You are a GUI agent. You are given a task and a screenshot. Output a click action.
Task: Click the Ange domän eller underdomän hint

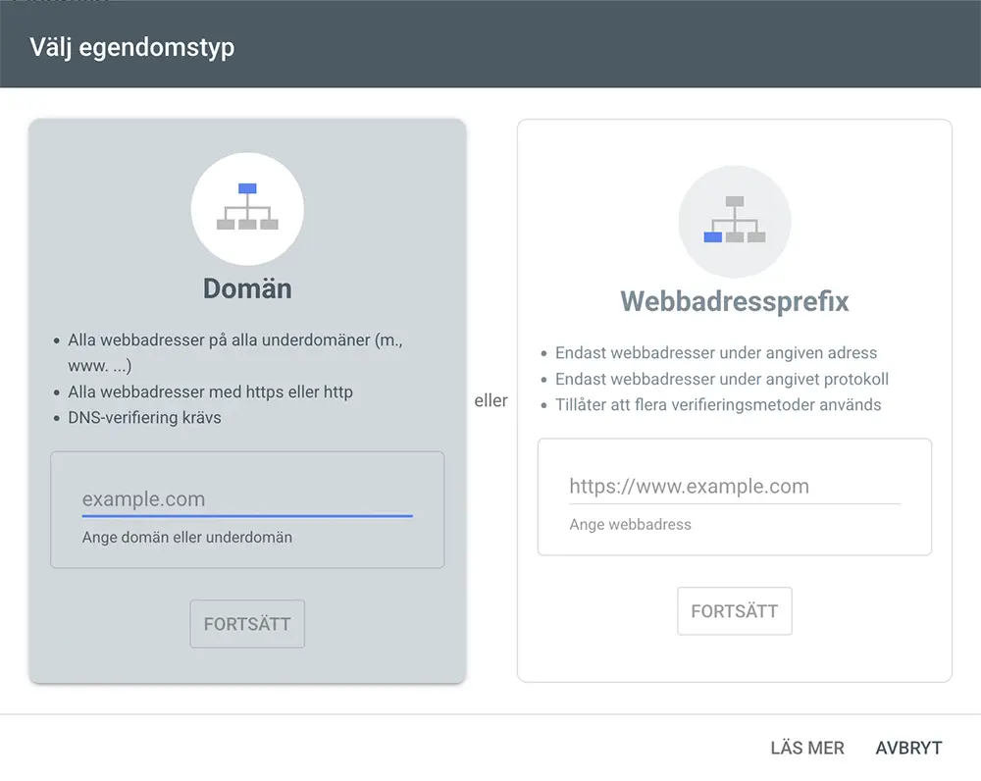point(187,538)
